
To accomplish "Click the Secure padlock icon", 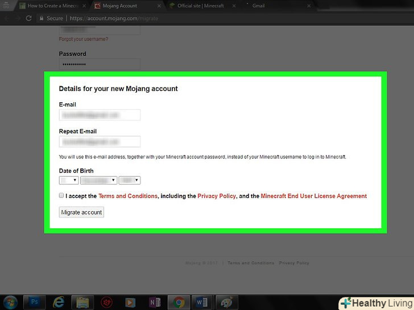I will pyautogui.click(x=42, y=18).
